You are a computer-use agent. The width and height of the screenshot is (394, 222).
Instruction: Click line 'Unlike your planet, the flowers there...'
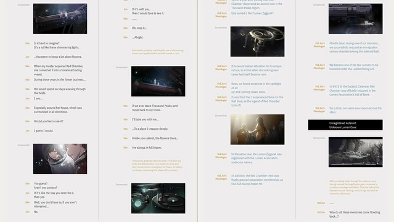[155, 138]
